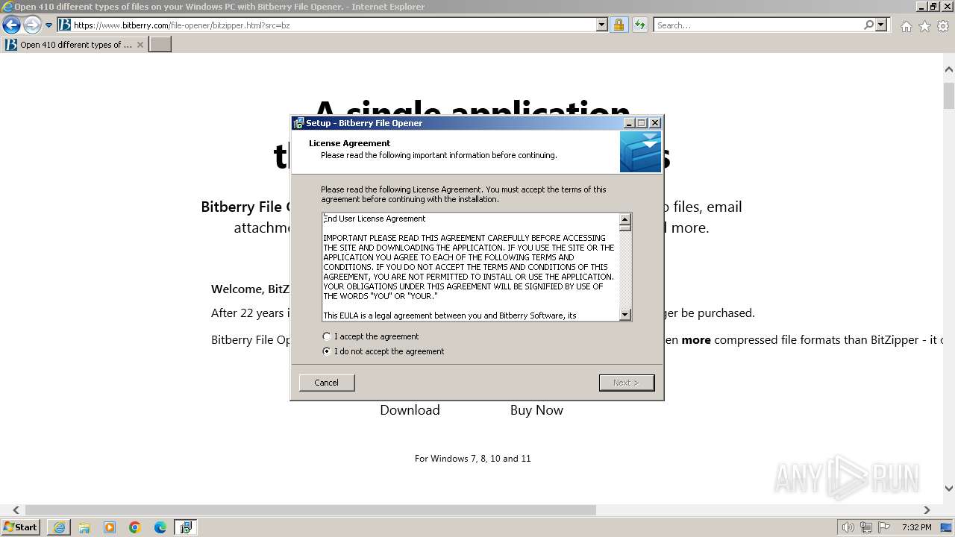Open File Explorer folder taskbar icon
This screenshot has height=537, width=955.
[x=84, y=527]
